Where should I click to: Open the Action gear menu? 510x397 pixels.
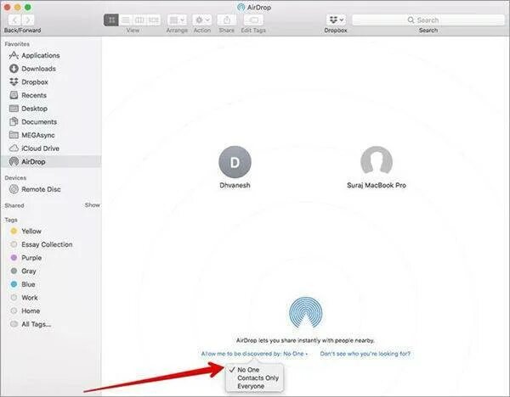pos(202,20)
